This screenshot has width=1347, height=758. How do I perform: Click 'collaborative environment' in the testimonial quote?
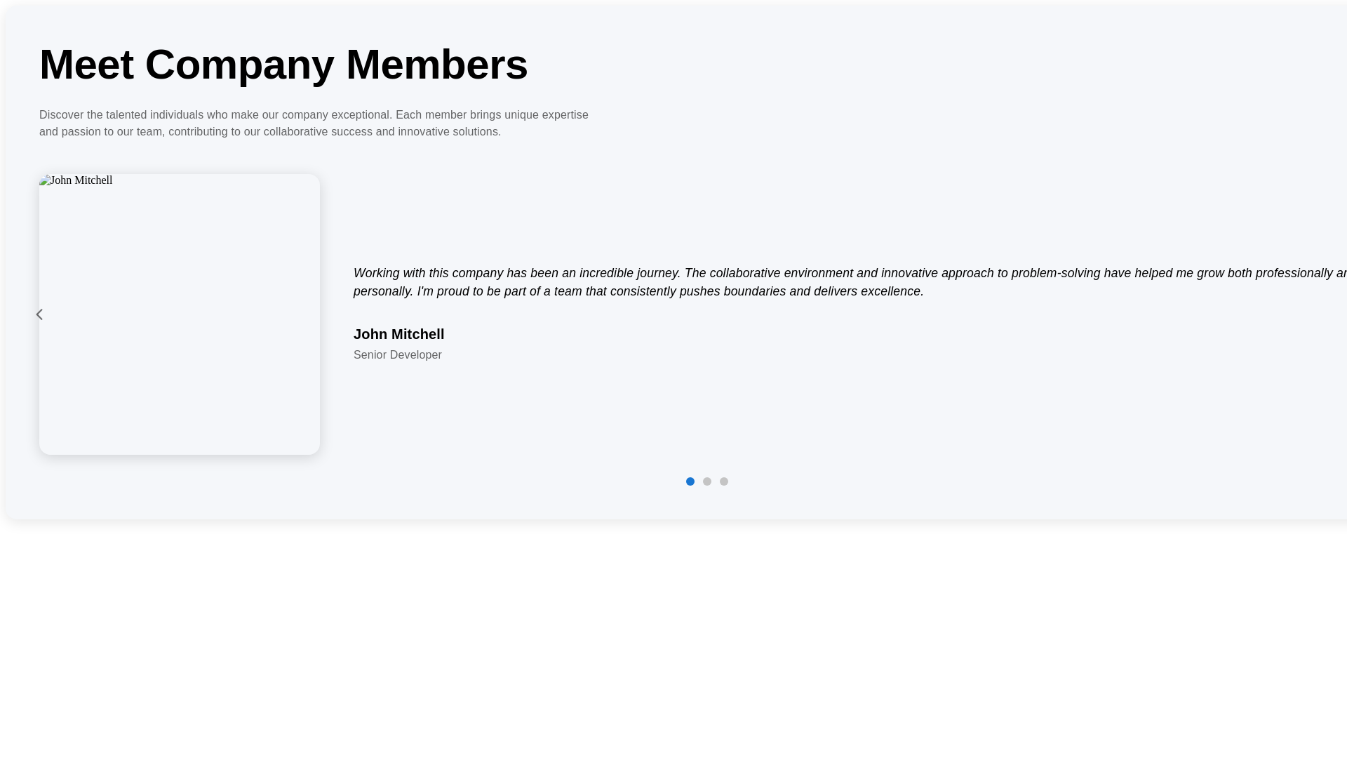click(781, 273)
